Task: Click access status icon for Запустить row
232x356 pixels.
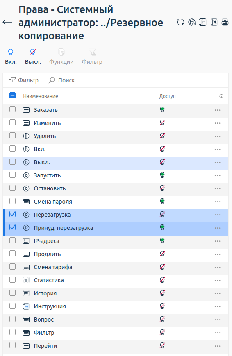Action: point(162,175)
